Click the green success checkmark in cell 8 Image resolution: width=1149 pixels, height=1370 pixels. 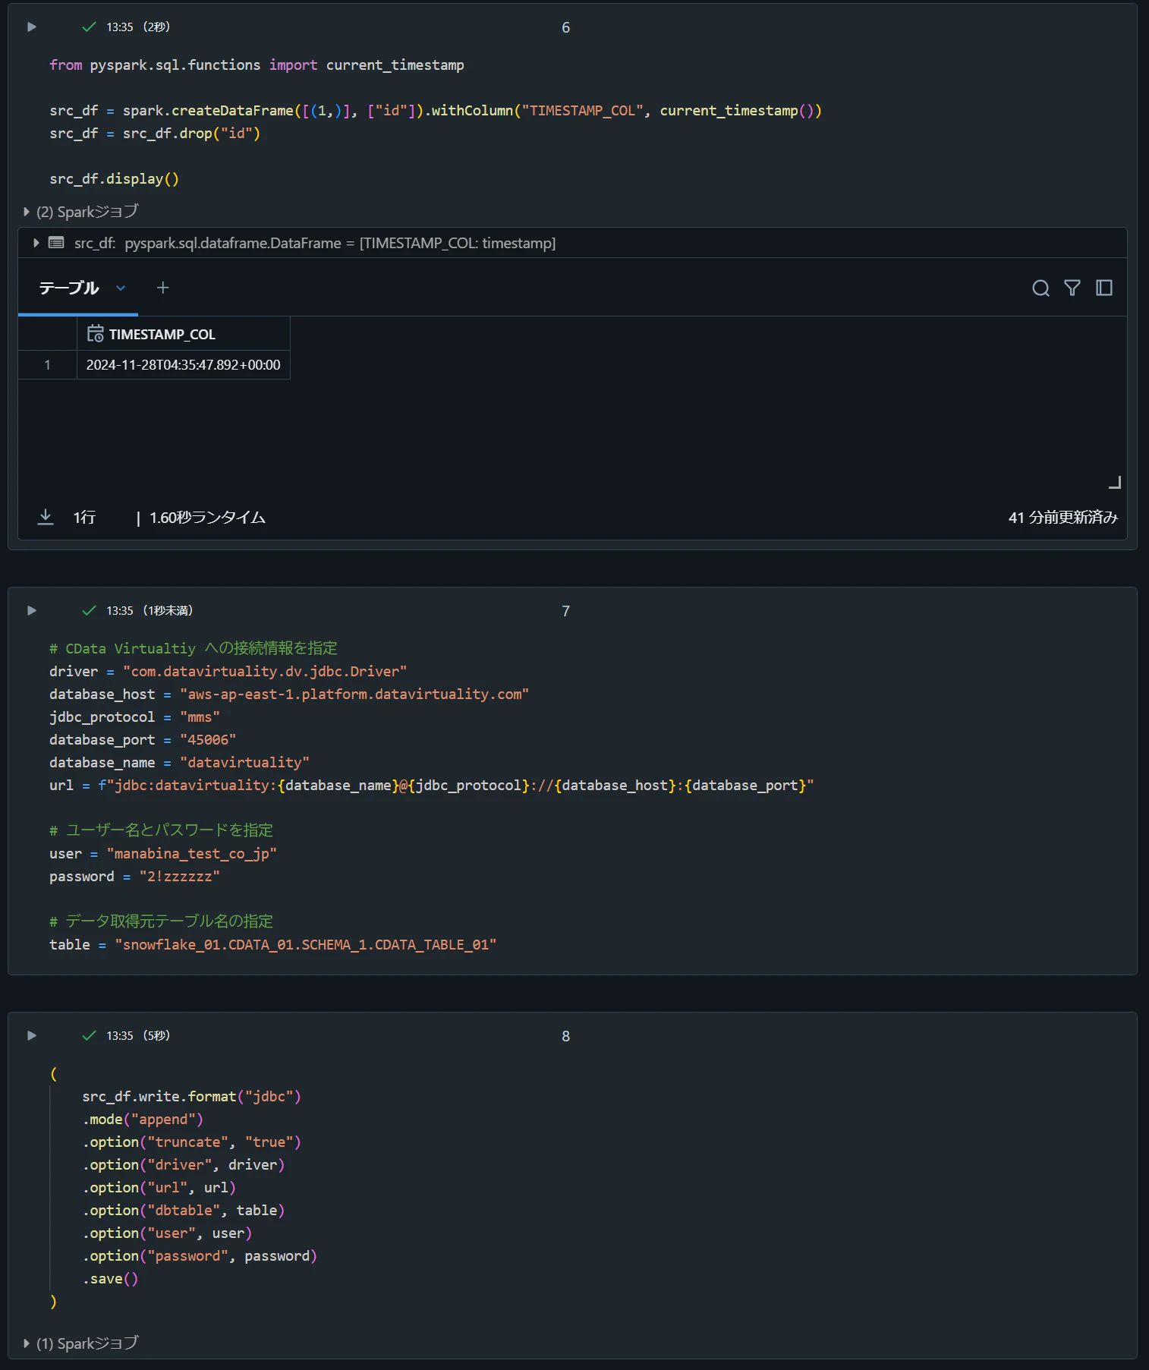(89, 1035)
